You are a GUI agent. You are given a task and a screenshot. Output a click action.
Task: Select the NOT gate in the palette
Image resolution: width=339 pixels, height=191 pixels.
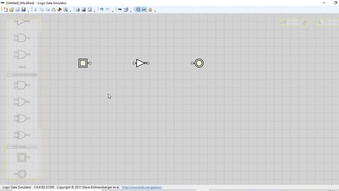[x=22, y=21]
